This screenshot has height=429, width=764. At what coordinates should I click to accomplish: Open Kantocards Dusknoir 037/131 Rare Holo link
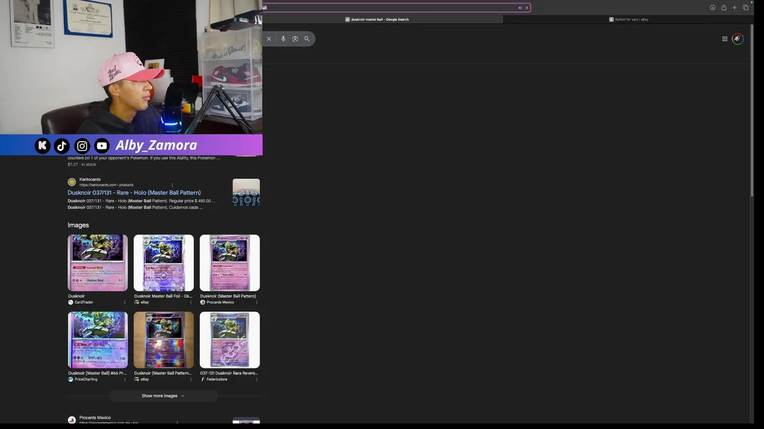pyautogui.click(x=134, y=192)
